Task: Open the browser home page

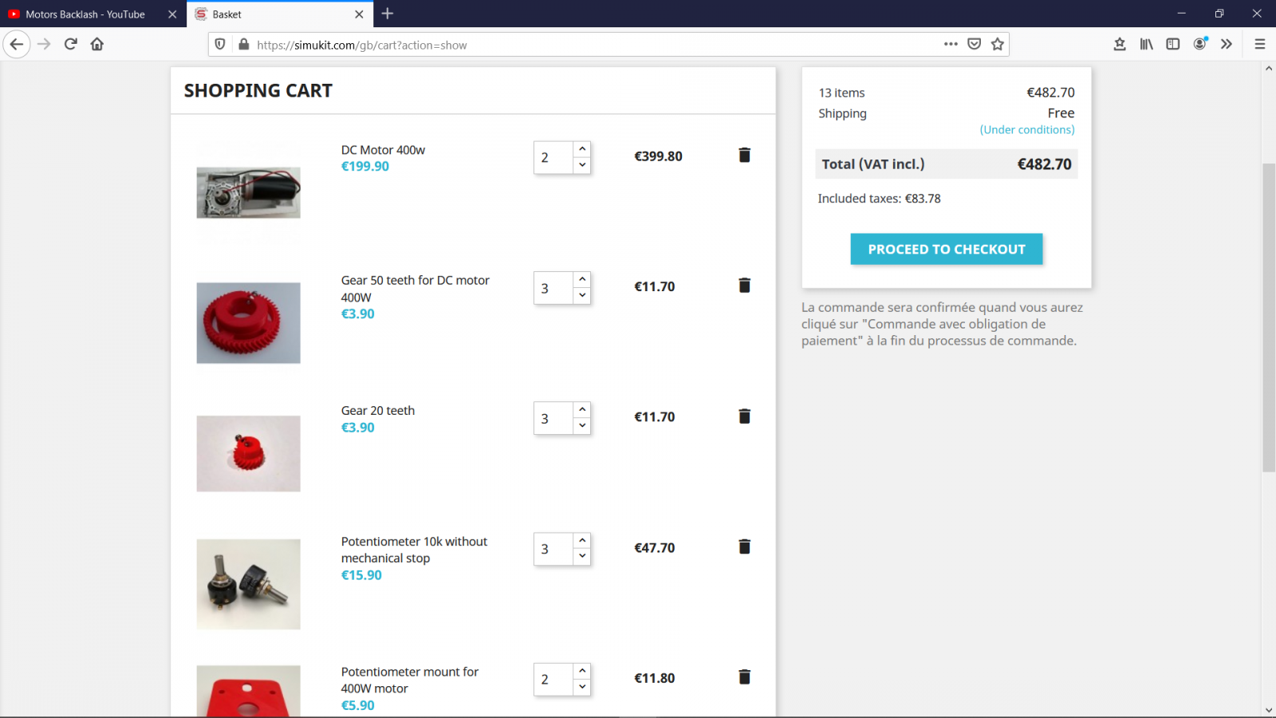Action: [x=97, y=44]
